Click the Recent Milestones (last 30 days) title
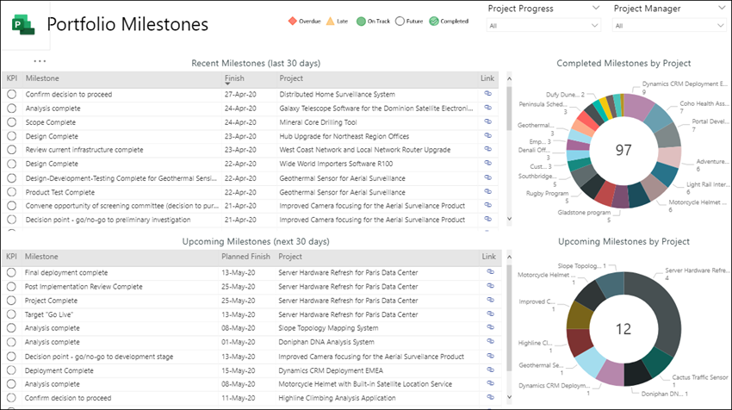The height and width of the screenshot is (410, 732). point(256,63)
